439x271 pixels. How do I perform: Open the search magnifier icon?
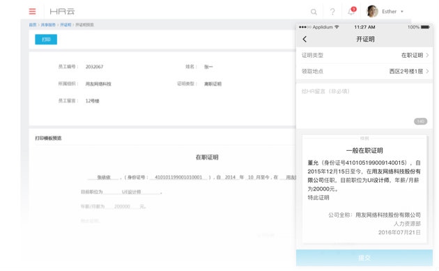[314, 12]
